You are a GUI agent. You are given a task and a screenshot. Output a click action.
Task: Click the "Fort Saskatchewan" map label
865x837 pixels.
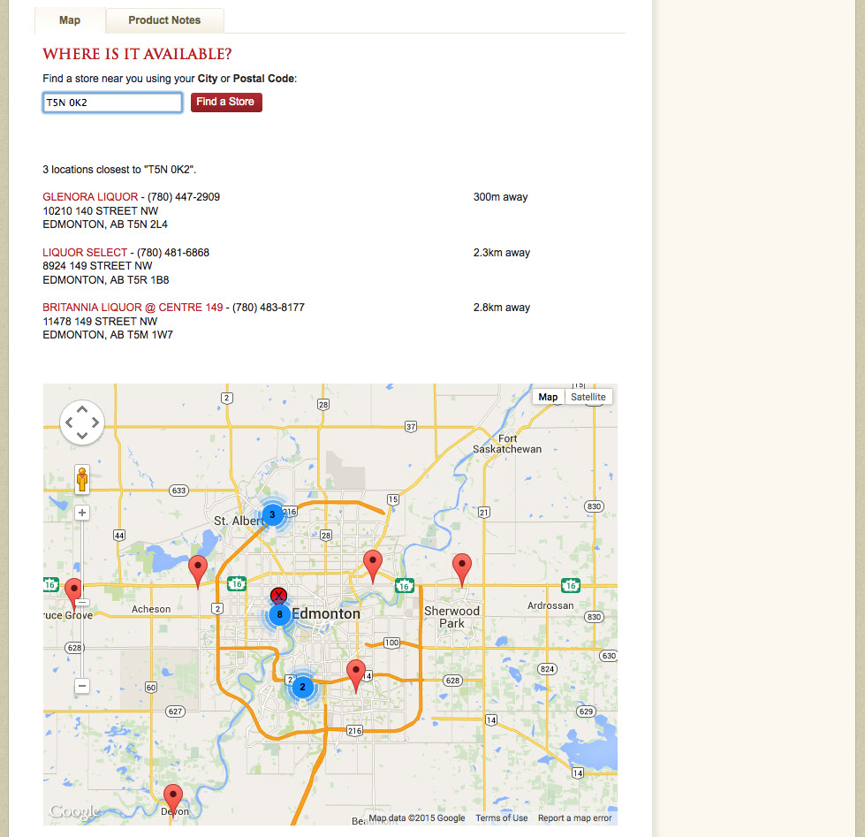pos(507,444)
